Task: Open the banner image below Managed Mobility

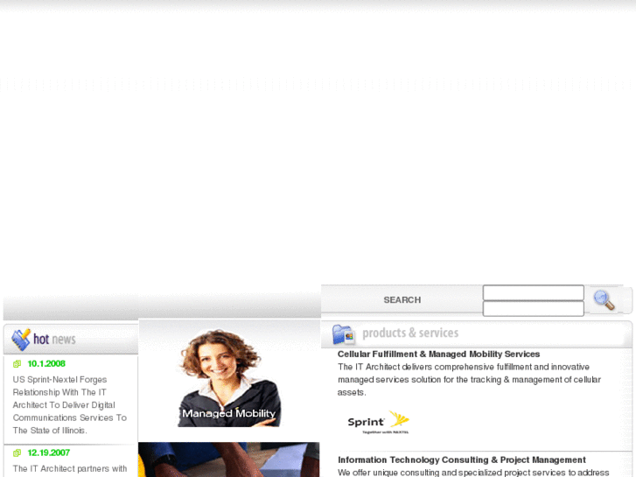Action: point(228,459)
